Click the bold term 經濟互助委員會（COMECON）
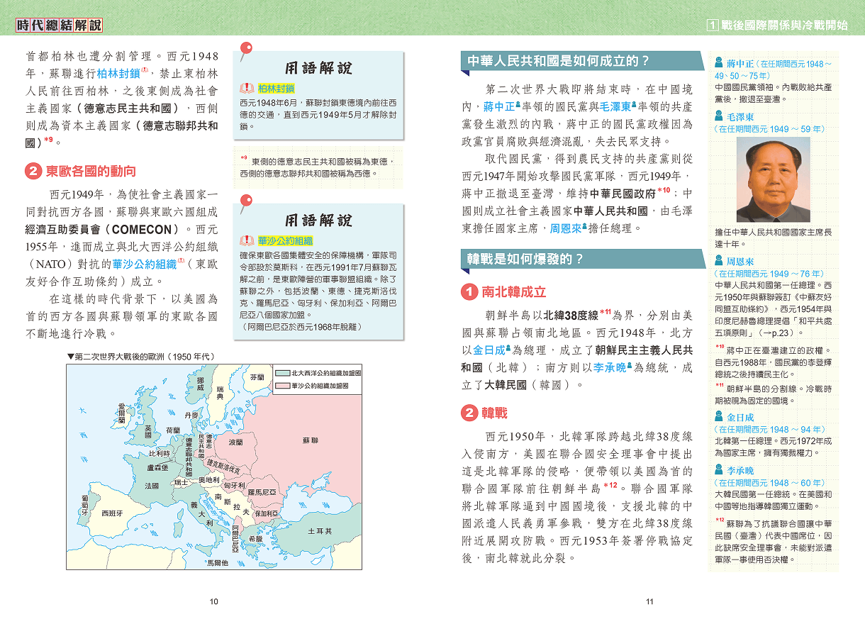The image size is (865, 624). tap(102, 230)
